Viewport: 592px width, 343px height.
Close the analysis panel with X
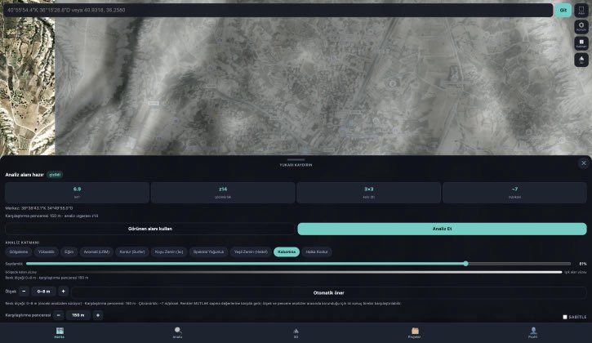click(x=583, y=163)
